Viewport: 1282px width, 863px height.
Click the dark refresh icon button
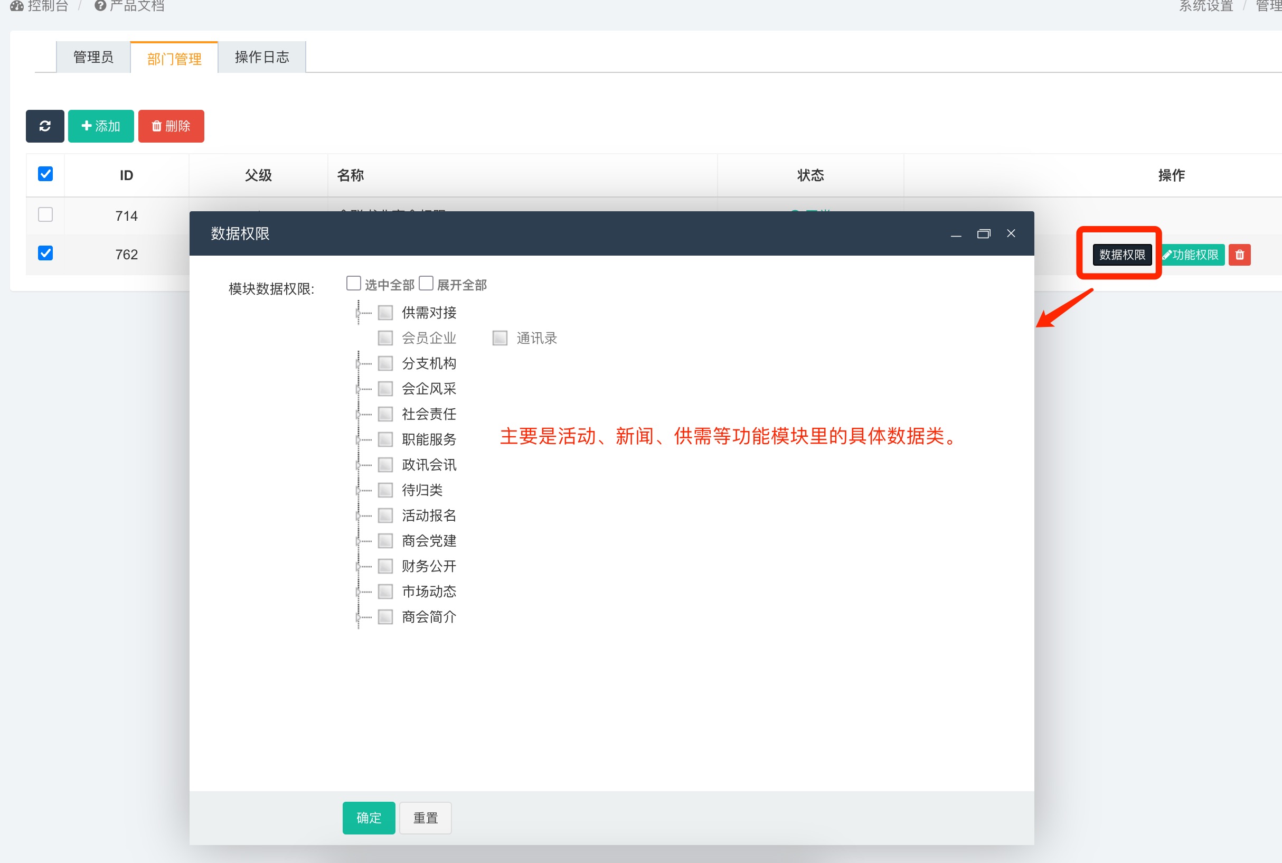pyautogui.click(x=44, y=126)
